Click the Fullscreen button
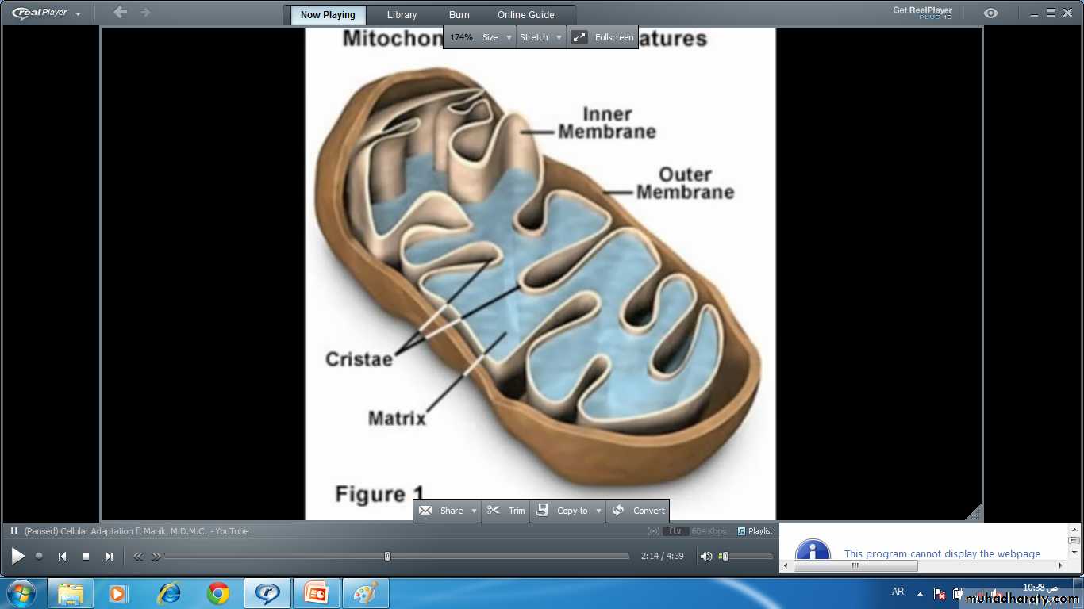 point(604,37)
